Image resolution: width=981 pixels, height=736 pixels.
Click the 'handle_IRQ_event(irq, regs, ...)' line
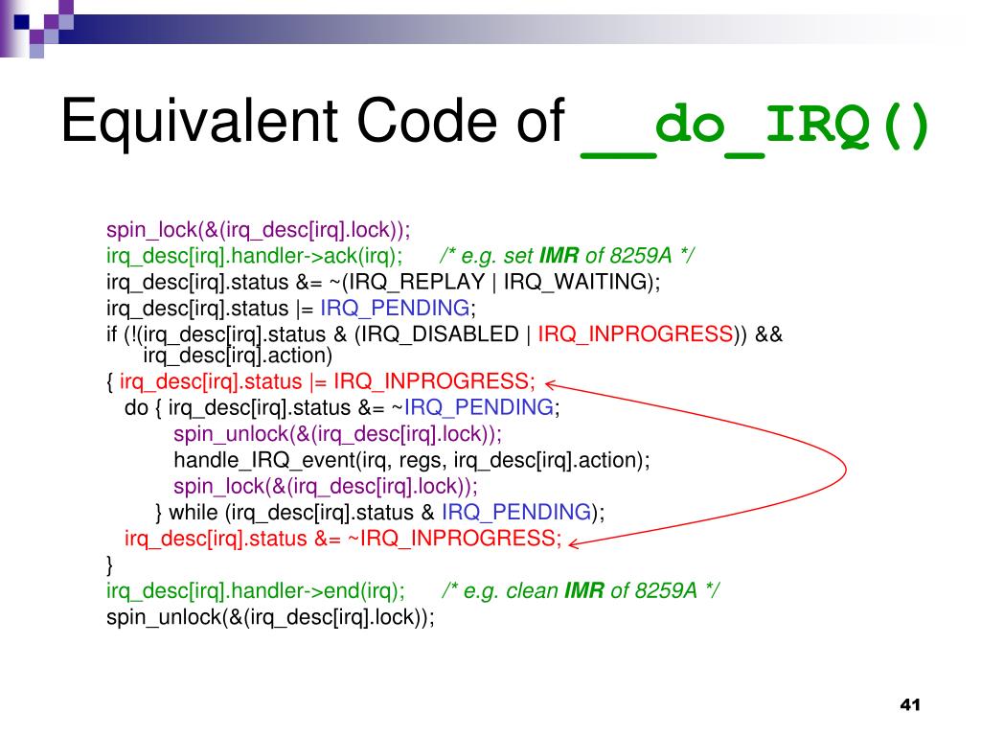(412, 461)
